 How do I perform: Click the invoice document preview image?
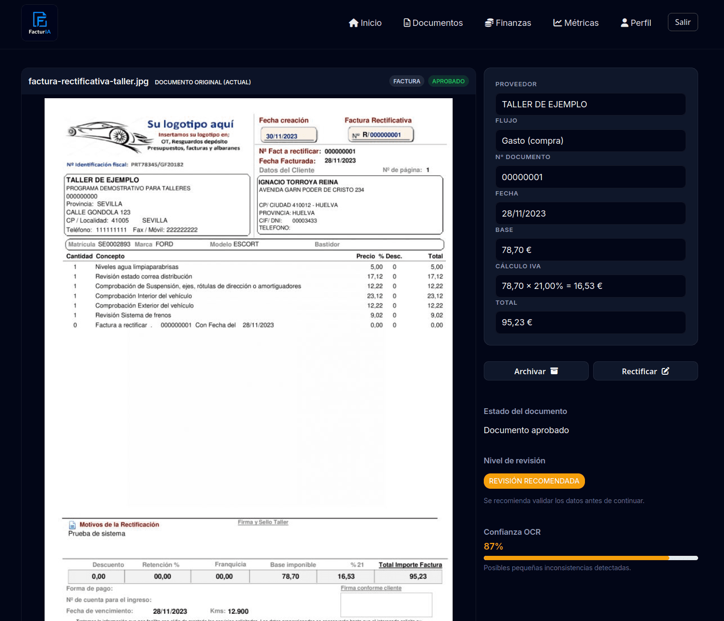248,359
